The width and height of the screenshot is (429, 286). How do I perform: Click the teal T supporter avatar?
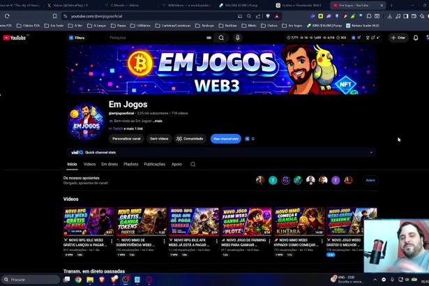(x=273, y=181)
